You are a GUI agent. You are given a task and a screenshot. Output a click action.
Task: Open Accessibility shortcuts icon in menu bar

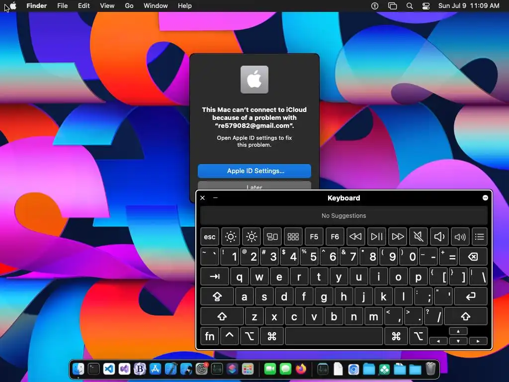pyautogui.click(x=375, y=6)
